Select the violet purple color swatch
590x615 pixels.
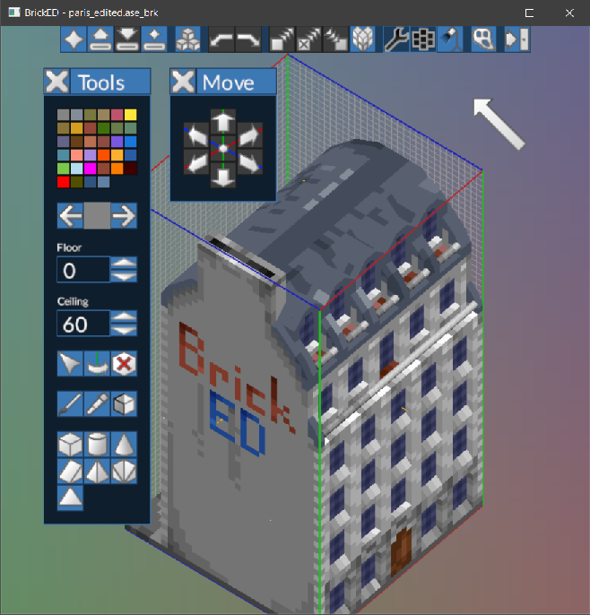(x=117, y=142)
